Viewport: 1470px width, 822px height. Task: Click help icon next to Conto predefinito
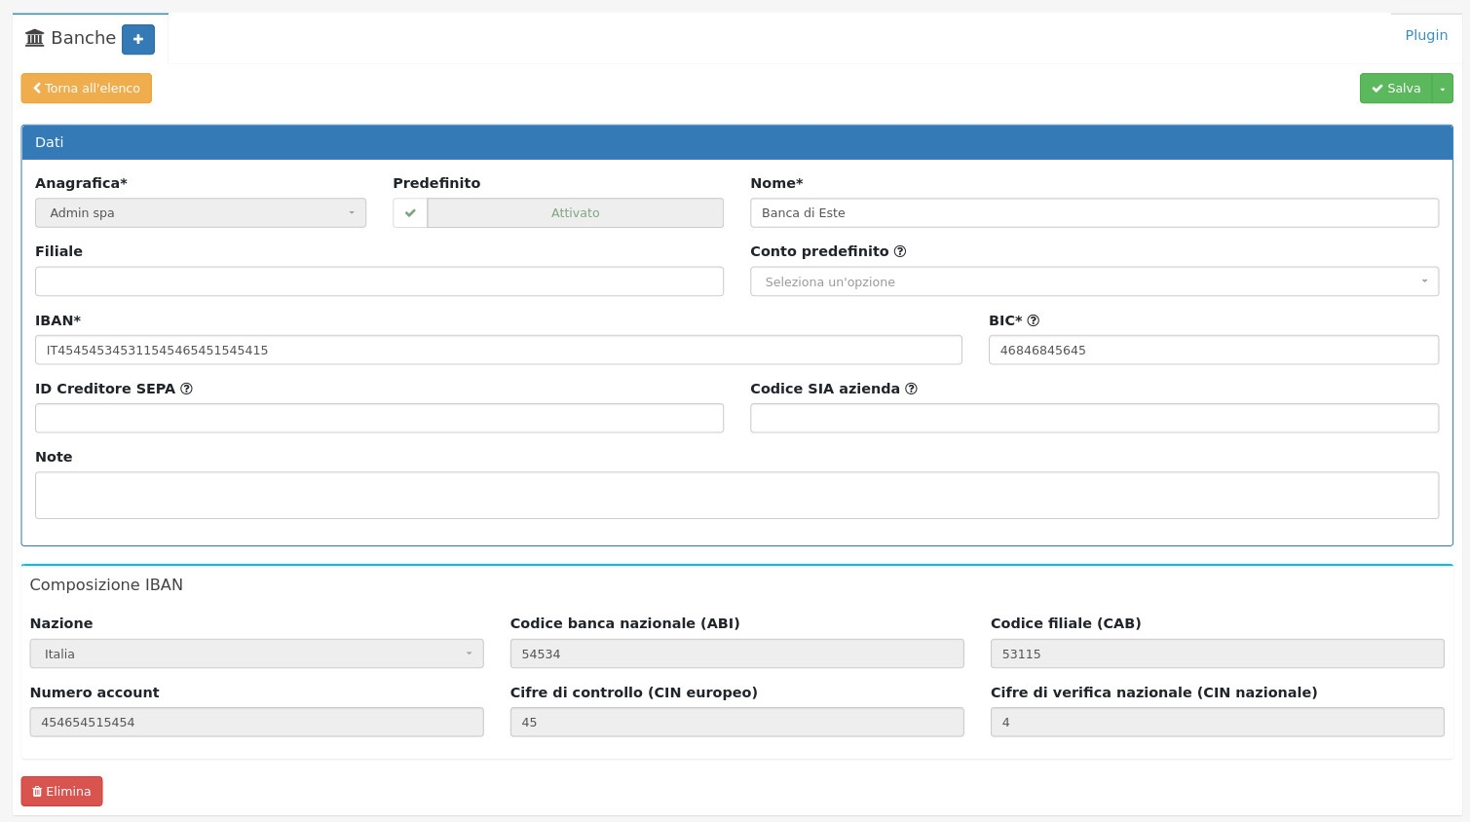900,251
